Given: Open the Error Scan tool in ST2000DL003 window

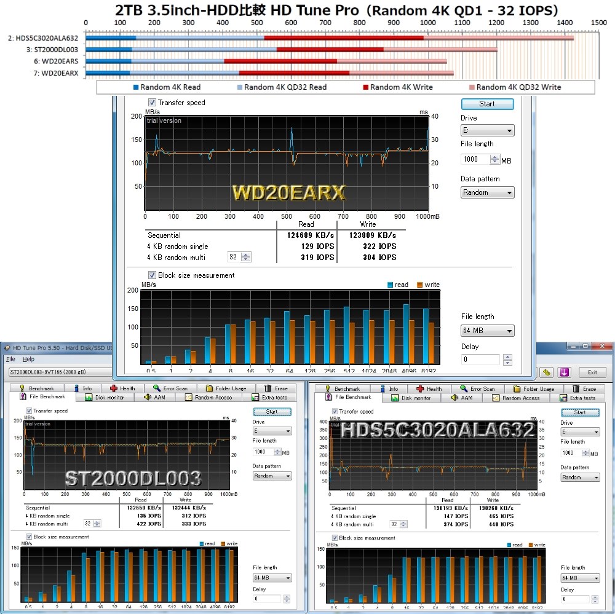Looking at the screenshot, I should 174,388.
